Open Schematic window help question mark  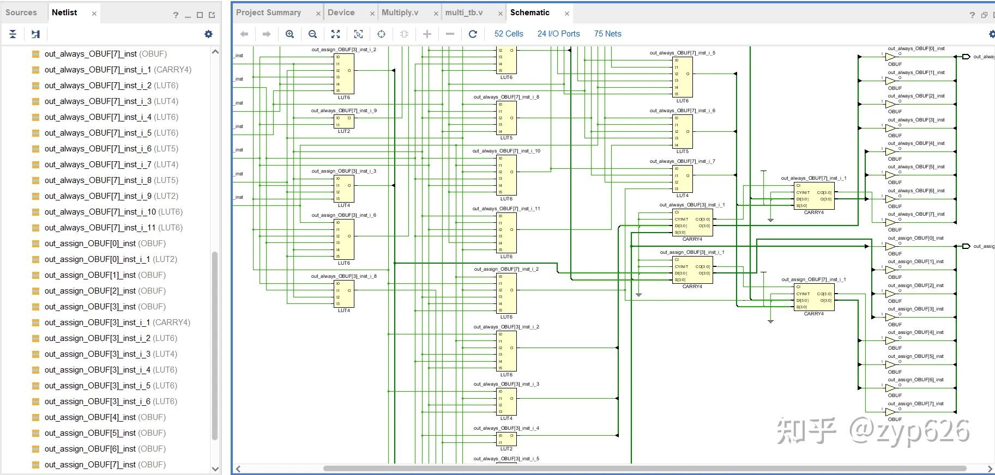(x=972, y=15)
